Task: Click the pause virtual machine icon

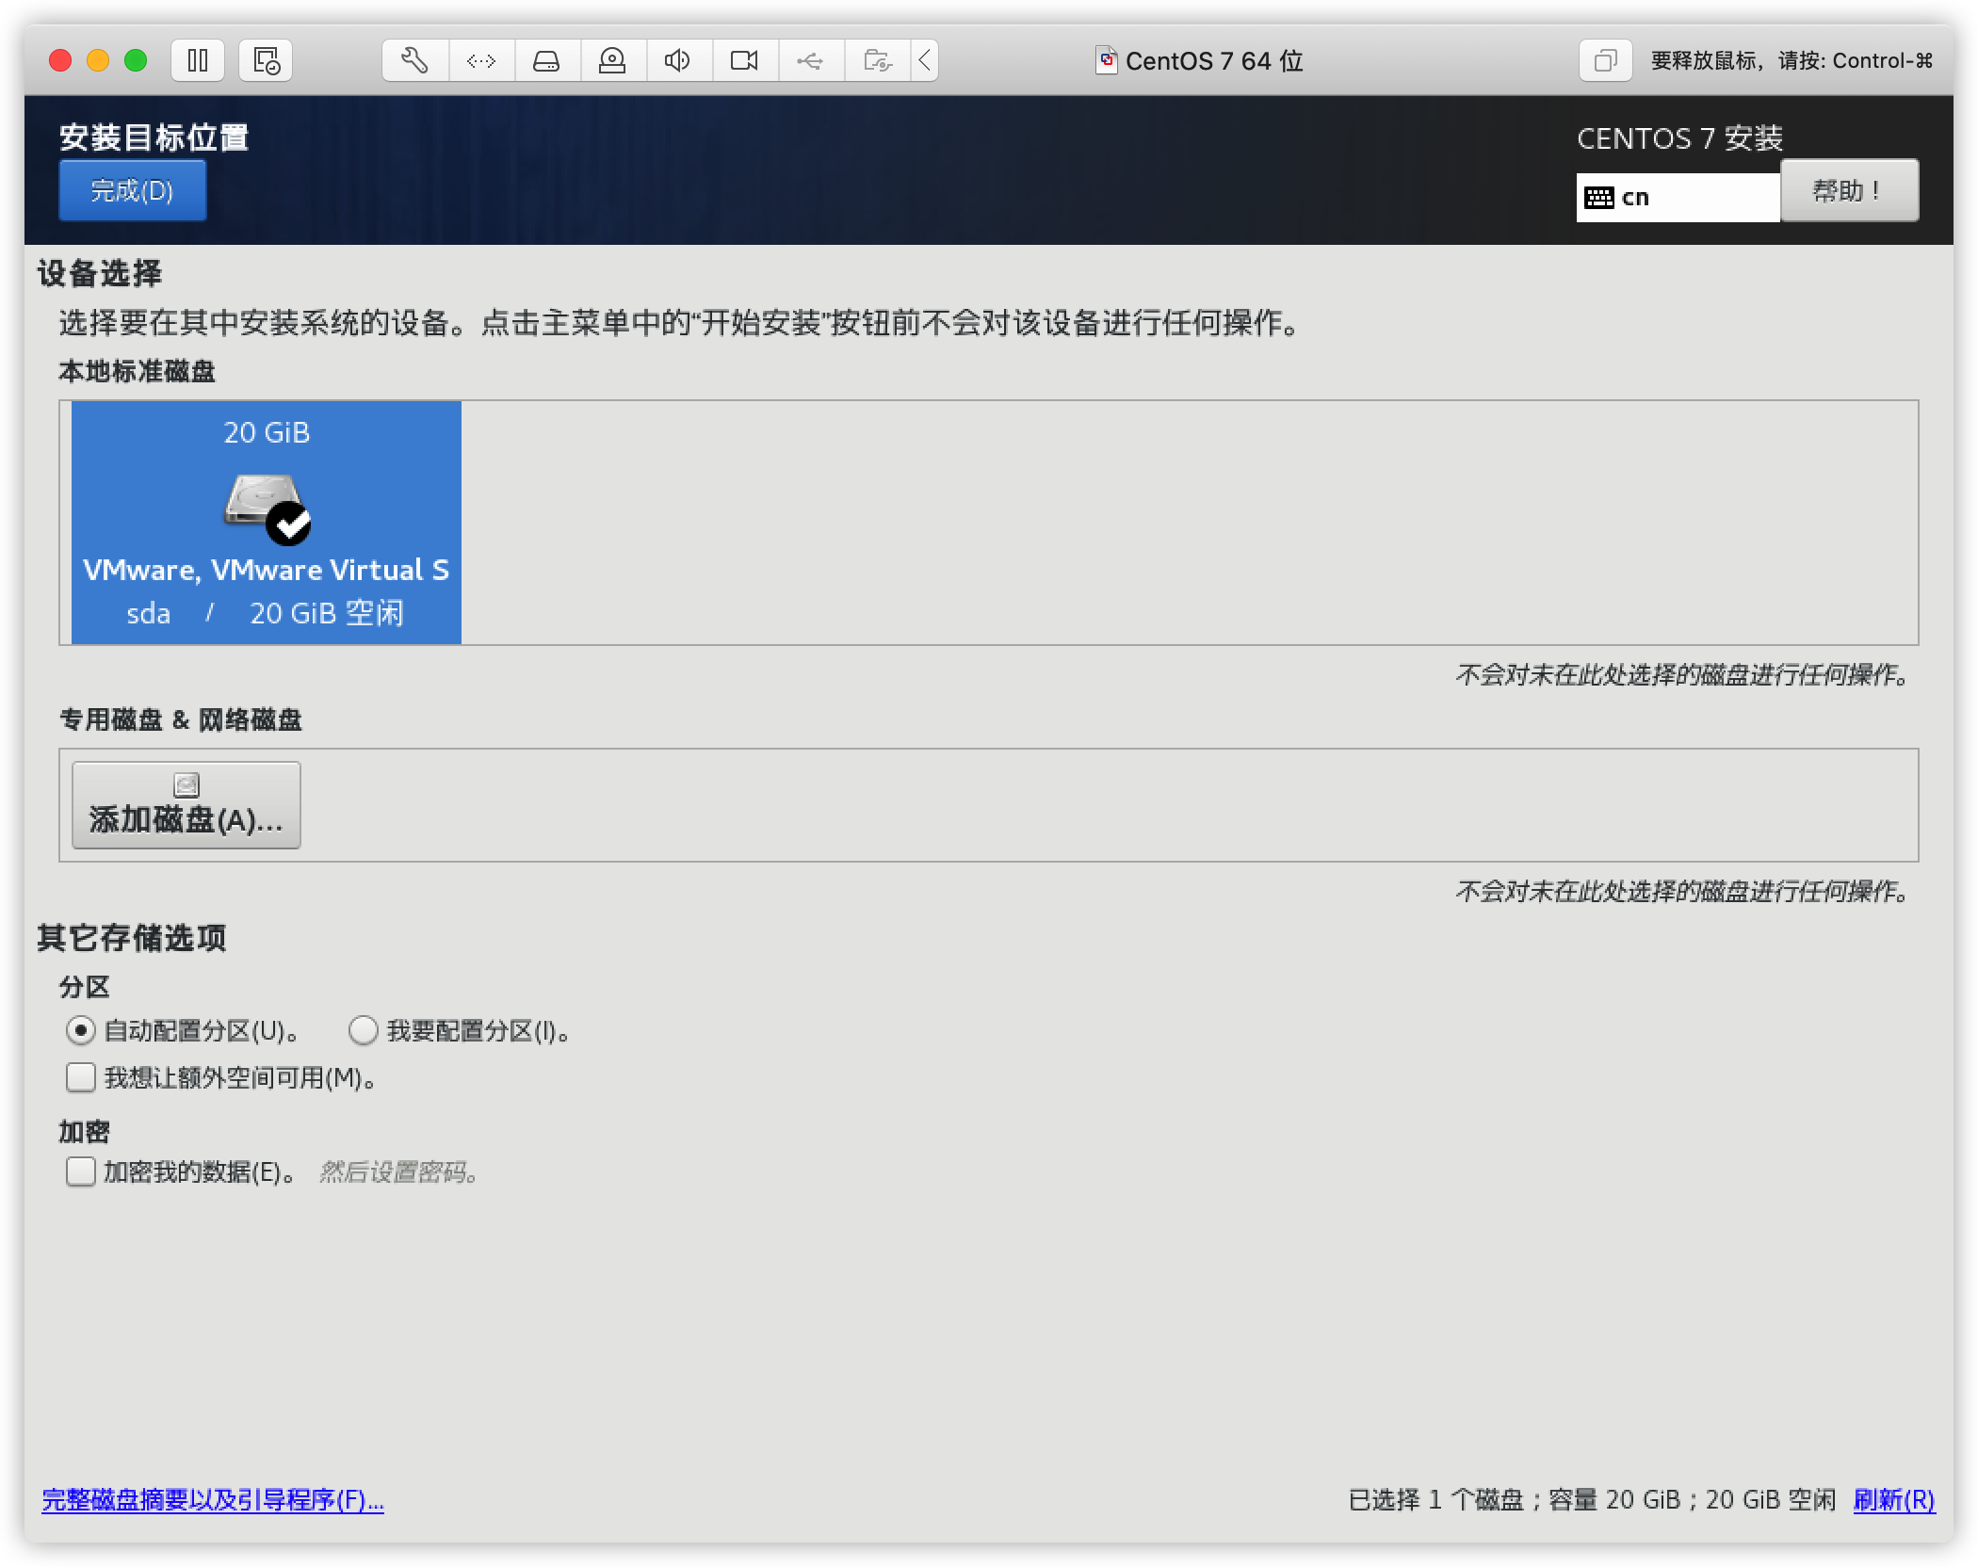Action: pos(198,61)
